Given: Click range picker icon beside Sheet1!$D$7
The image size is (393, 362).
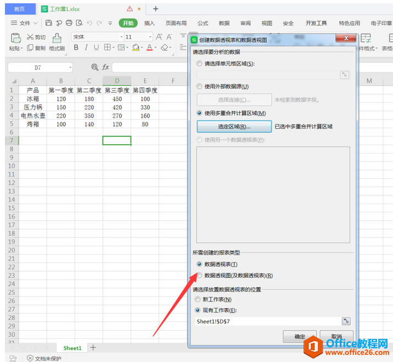Looking at the screenshot, I should (346, 321).
